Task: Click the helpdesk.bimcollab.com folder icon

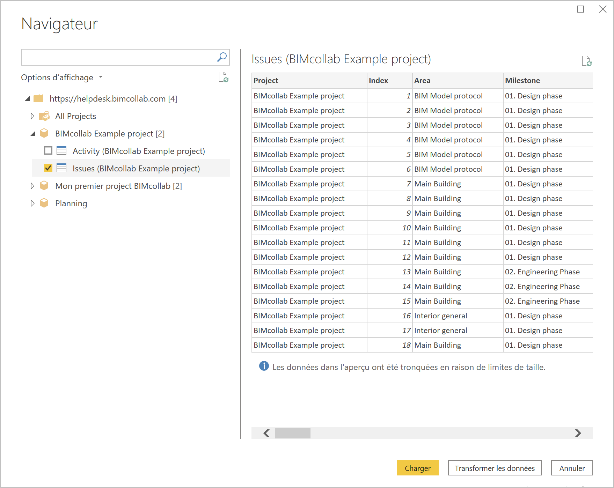Action: [x=38, y=98]
